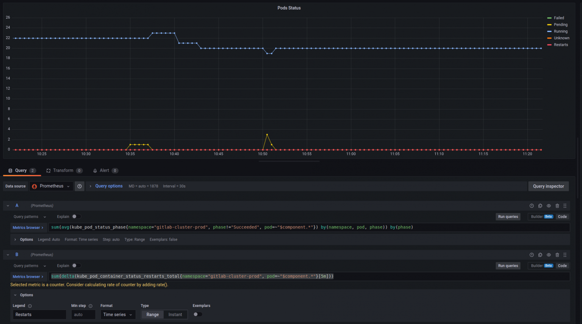Click the info icon next to Min step
The width and height of the screenshot is (582, 324).
tap(91, 306)
